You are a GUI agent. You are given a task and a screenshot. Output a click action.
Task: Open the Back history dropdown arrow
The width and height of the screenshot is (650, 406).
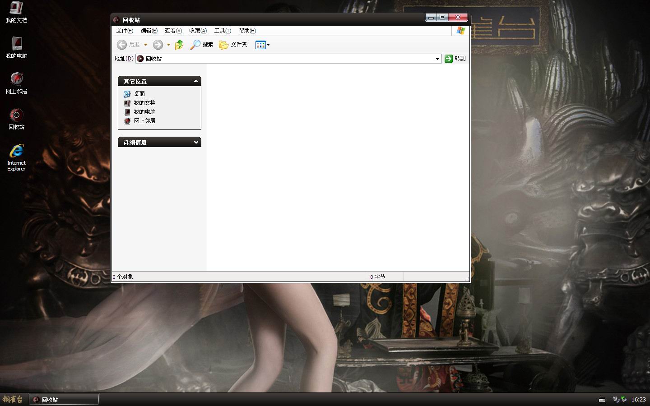(145, 45)
